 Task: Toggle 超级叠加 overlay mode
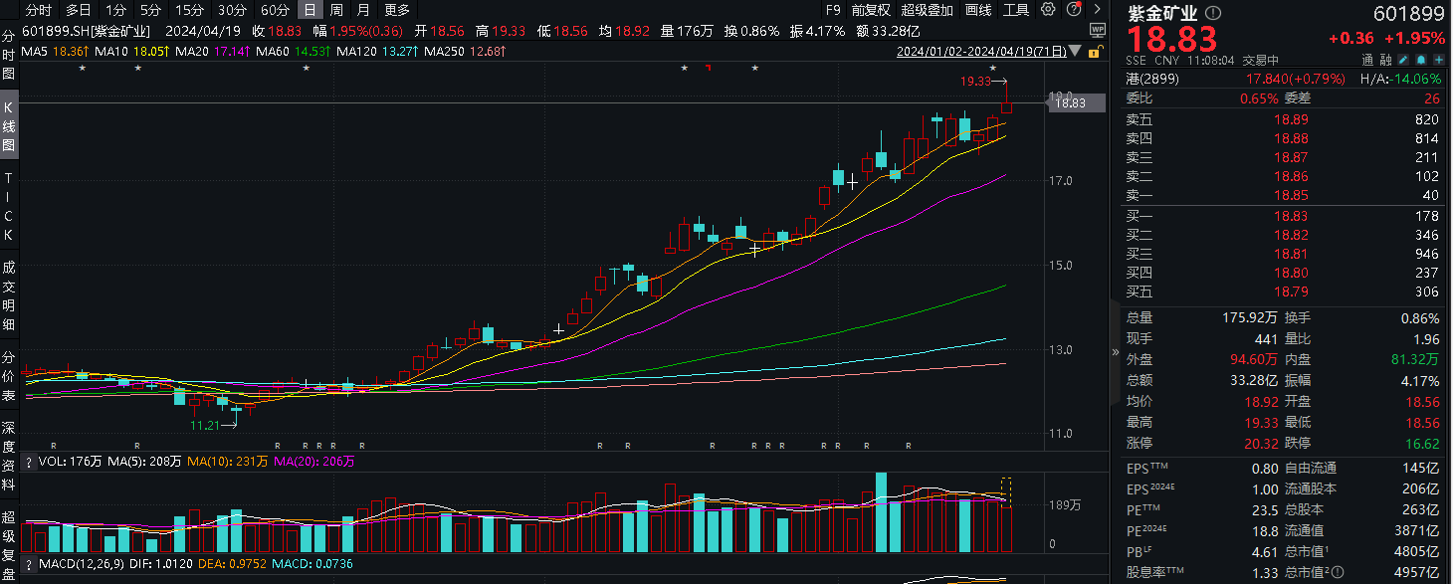[927, 10]
